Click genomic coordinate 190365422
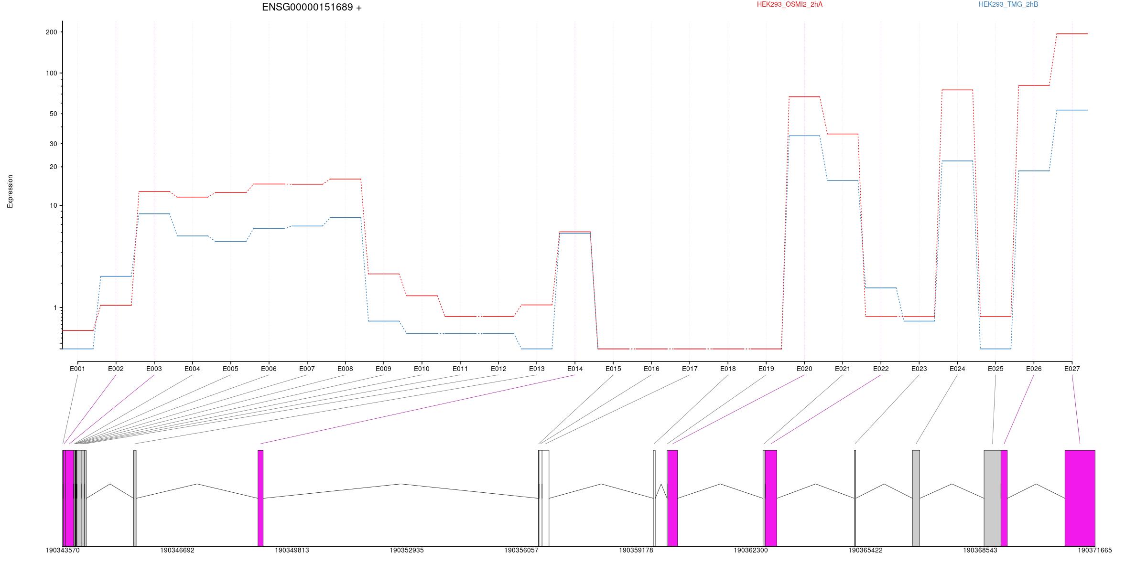This screenshot has width=1147, height=573. coord(866,550)
